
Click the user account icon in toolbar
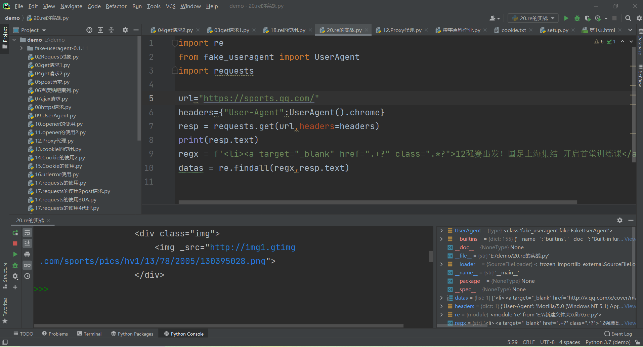(495, 18)
